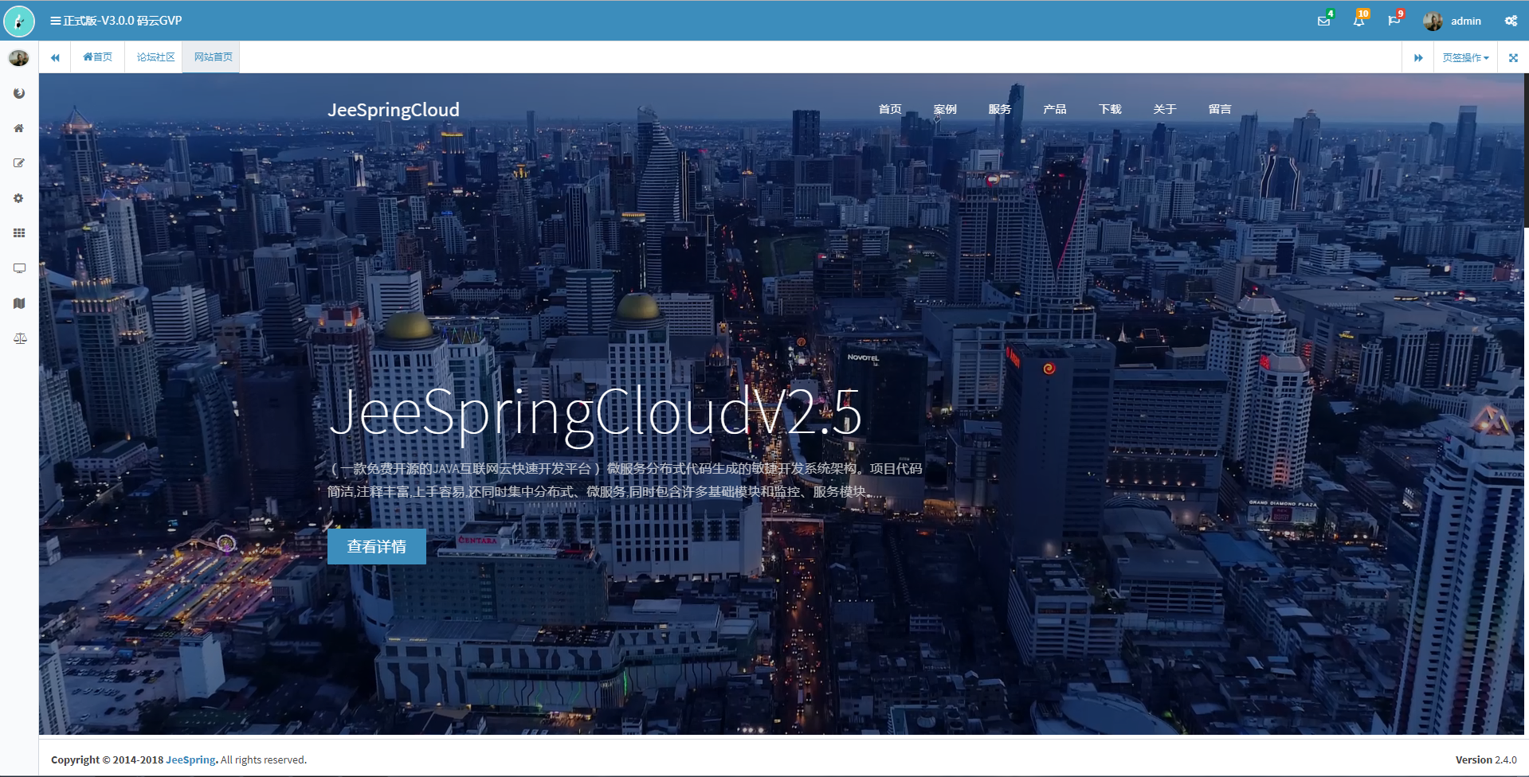
Task: Toggle fullscreen with the expand arrows icon
Action: click(1513, 57)
